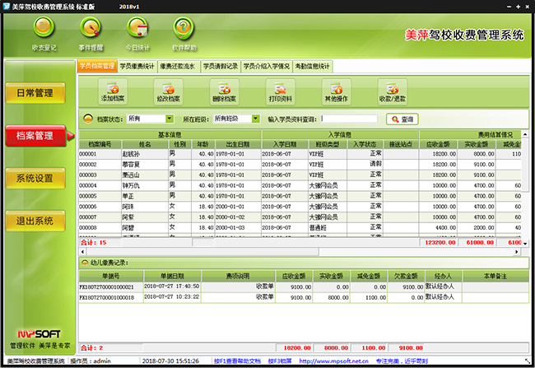Image resolution: width=535 pixels, height=368 pixels.
Task: Open the 考勤信息统计 tab
Action: point(312,66)
